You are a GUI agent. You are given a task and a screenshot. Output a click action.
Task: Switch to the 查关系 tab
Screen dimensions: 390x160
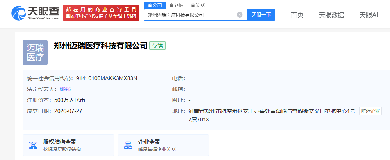pos(198,5)
